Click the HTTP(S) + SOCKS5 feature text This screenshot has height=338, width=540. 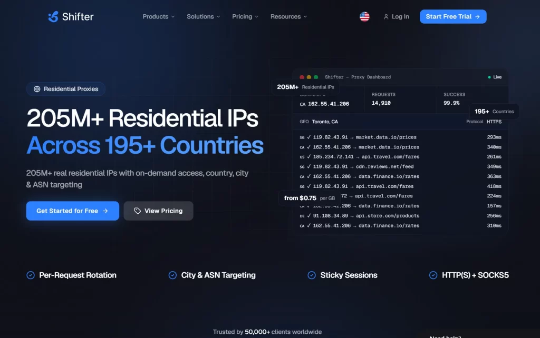tap(475, 275)
